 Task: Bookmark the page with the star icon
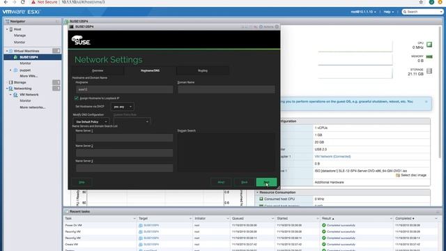(x=421, y=2)
